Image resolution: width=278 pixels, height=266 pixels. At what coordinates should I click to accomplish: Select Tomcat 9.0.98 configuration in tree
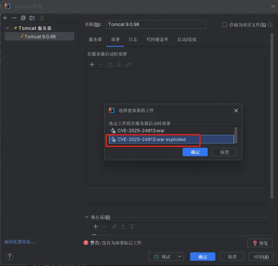click(39, 37)
